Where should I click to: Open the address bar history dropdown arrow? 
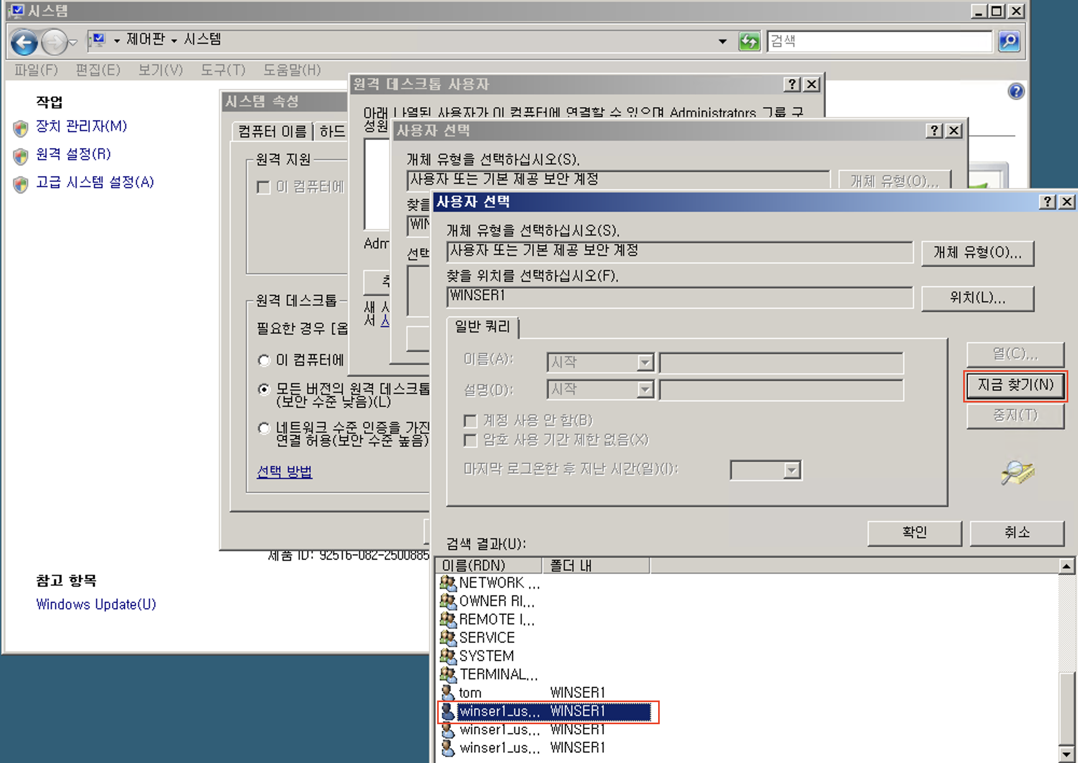[722, 41]
